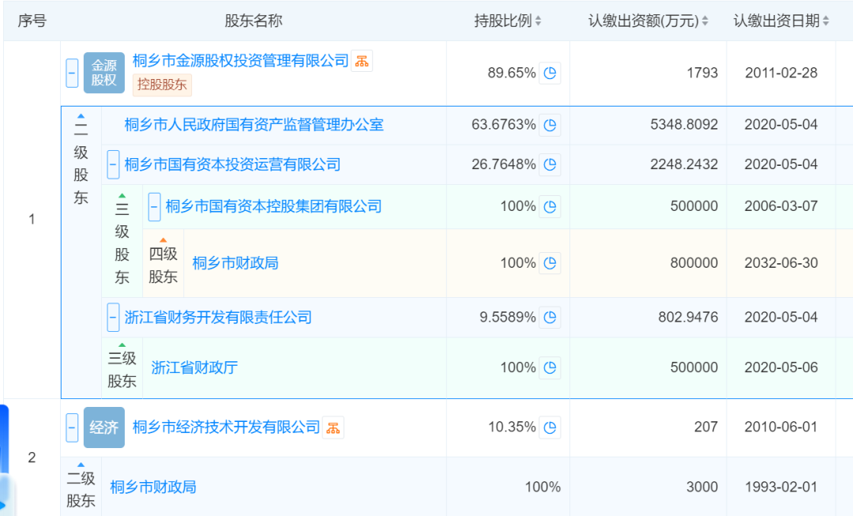Image resolution: width=853 pixels, height=516 pixels.
Task: Open 桐乡市财政局 link in 四级股东 row
Action: click(x=235, y=263)
